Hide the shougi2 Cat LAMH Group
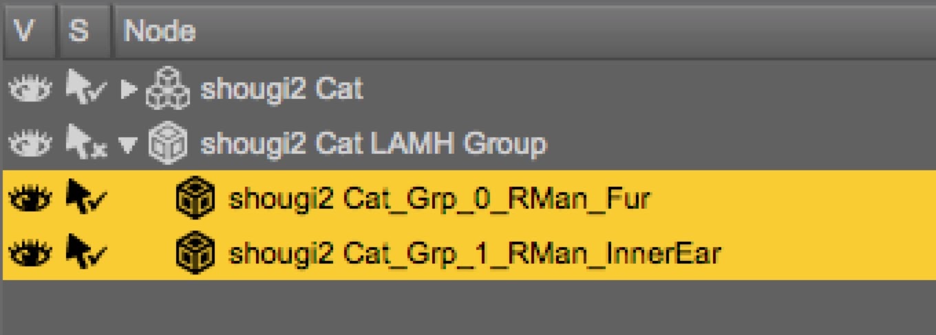936x335 pixels. coord(29,143)
